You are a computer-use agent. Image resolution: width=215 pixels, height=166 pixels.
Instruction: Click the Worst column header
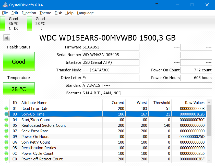tap(137, 103)
